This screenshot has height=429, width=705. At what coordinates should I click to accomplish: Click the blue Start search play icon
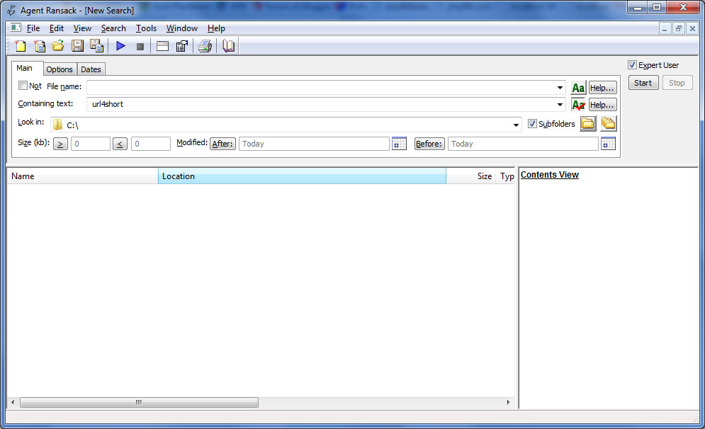click(120, 47)
